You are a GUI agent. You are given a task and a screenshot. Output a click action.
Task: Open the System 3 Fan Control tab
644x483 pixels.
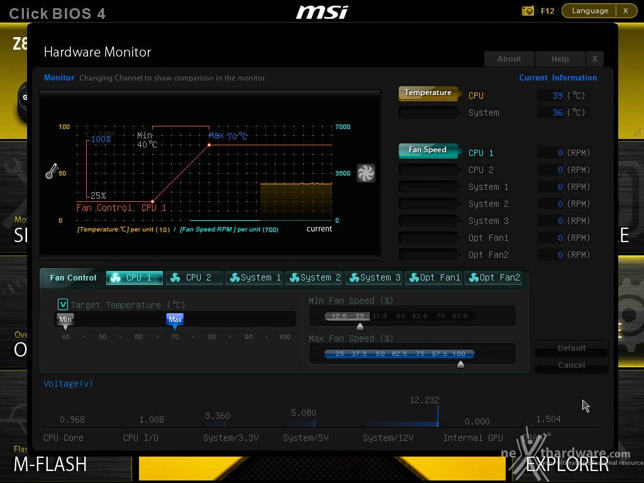pyautogui.click(x=374, y=277)
